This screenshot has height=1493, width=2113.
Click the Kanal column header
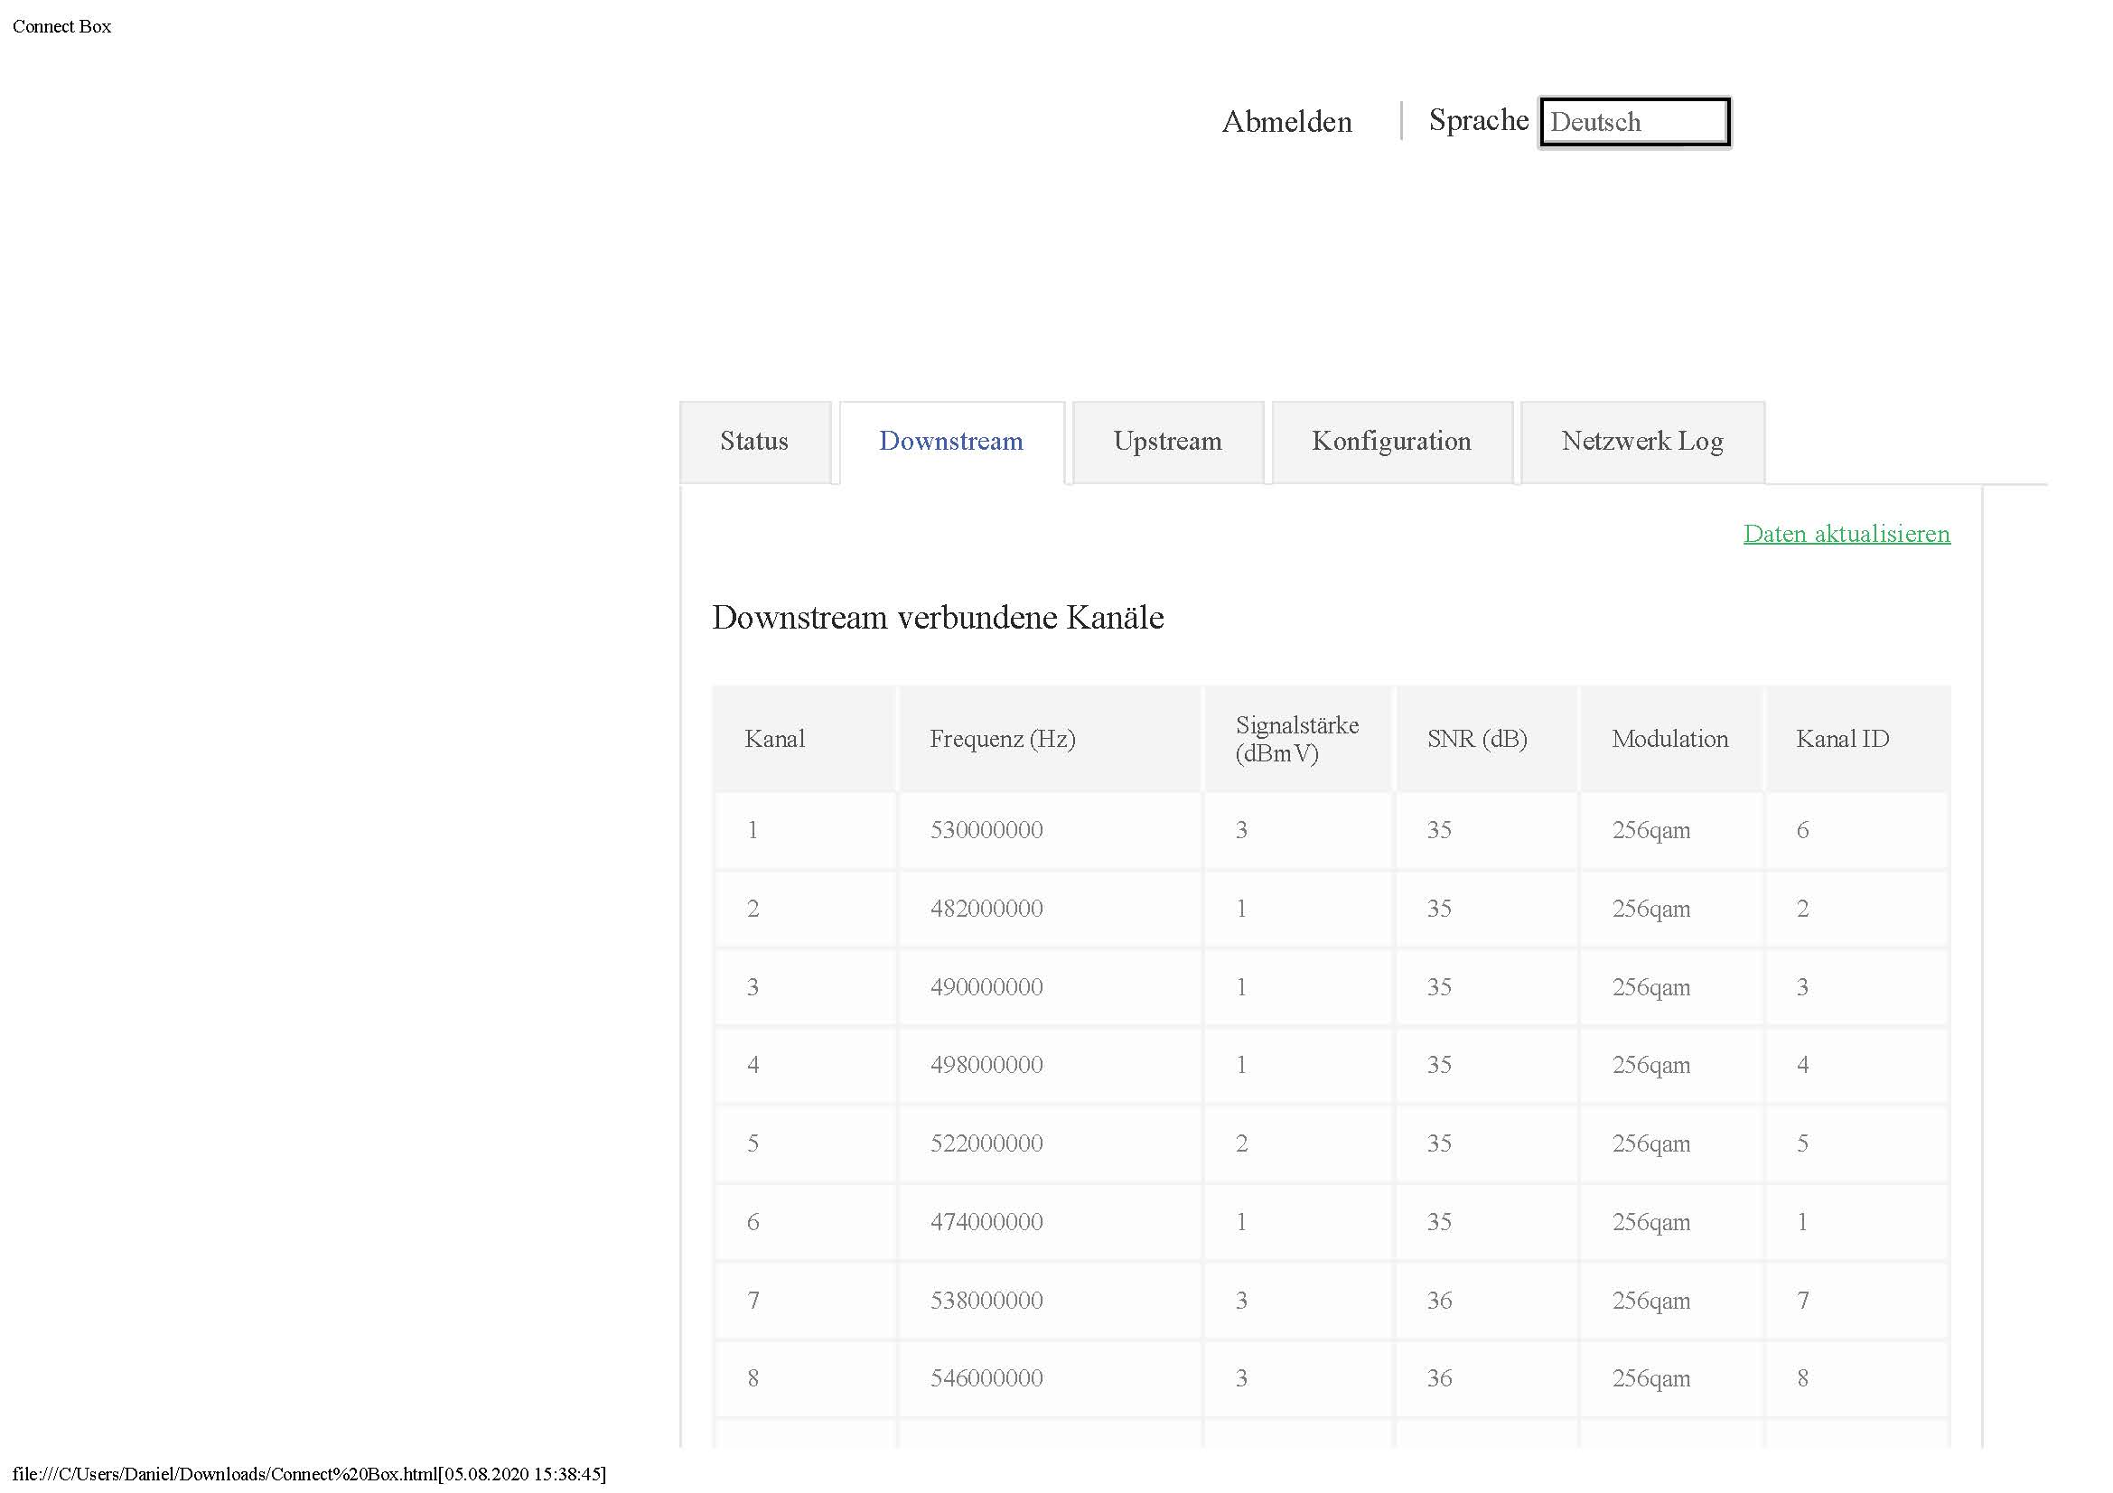pos(774,739)
